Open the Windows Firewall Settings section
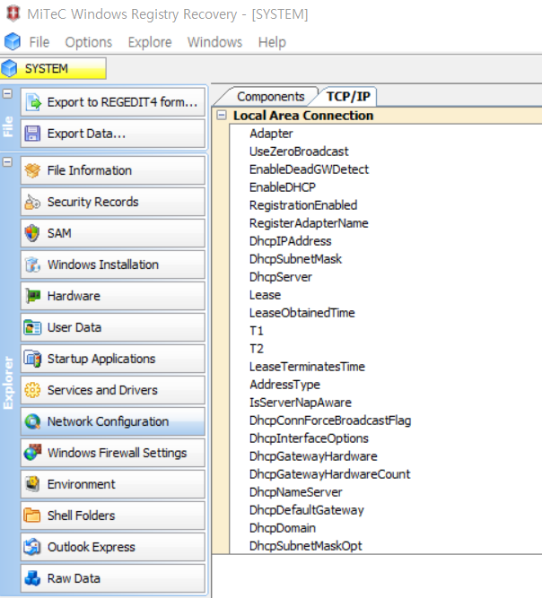 [113, 453]
